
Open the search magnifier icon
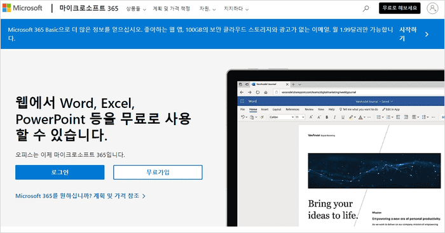pyautogui.click(x=366, y=8)
